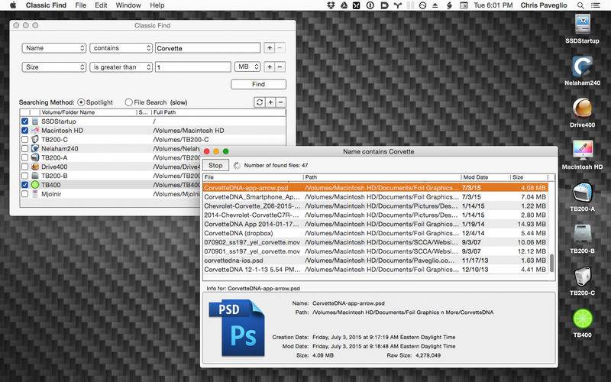Open the Chris Paveglio user menu
611x382 pixels.
[x=544, y=5]
